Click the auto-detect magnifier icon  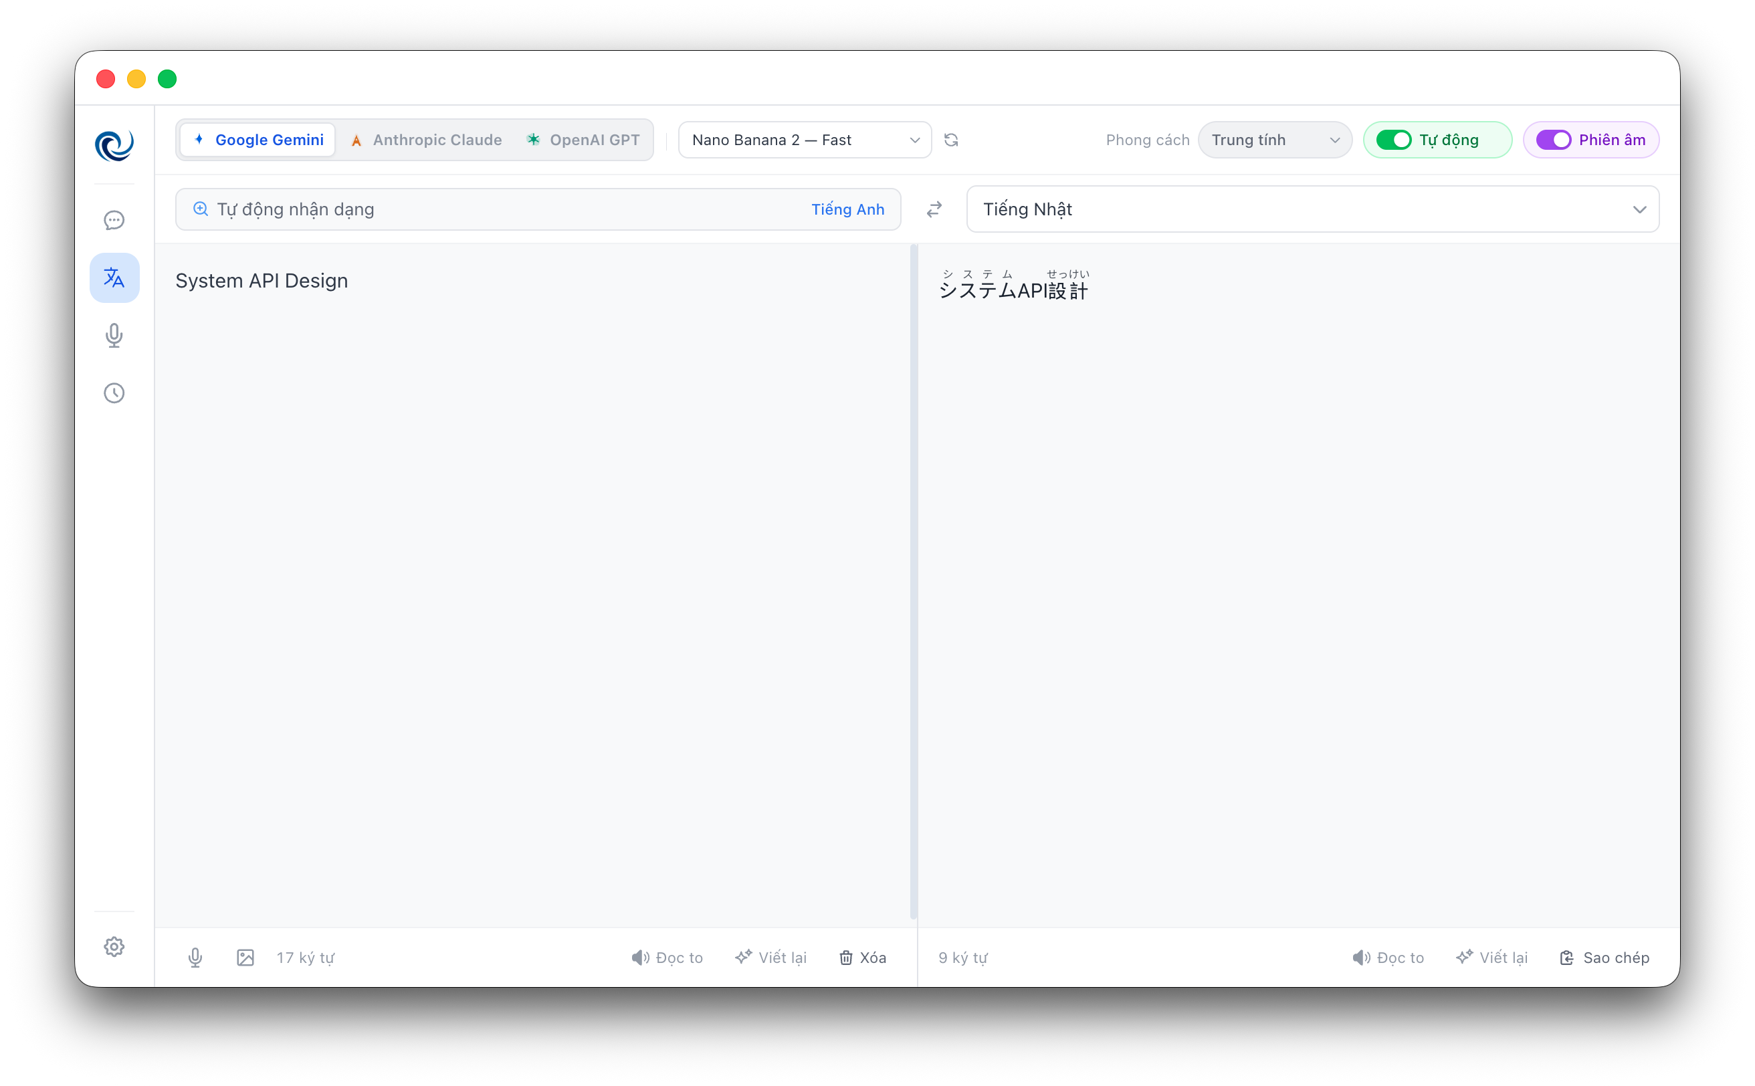pyautogui.click(x=201, y=209)
